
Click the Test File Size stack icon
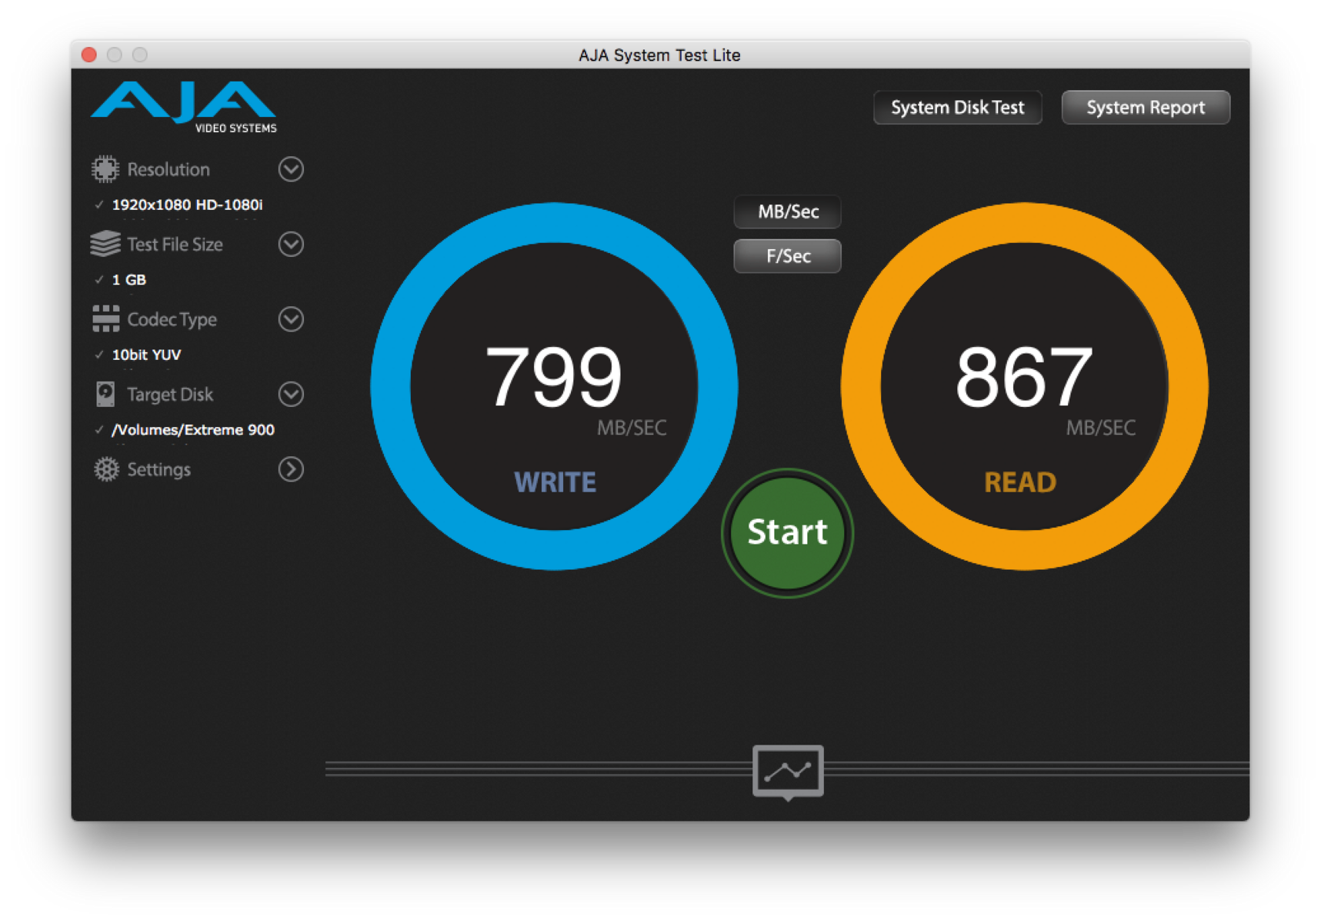pos(105,244)
